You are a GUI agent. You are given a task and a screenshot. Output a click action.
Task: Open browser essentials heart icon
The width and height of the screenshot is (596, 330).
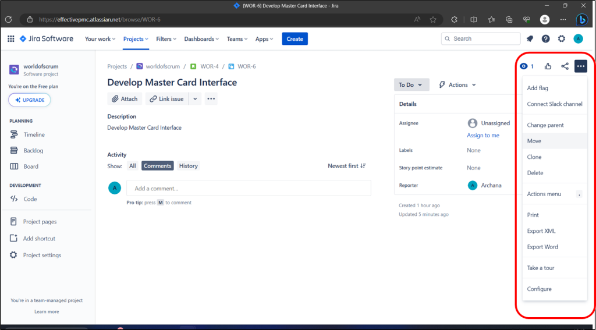click(527, 19)
